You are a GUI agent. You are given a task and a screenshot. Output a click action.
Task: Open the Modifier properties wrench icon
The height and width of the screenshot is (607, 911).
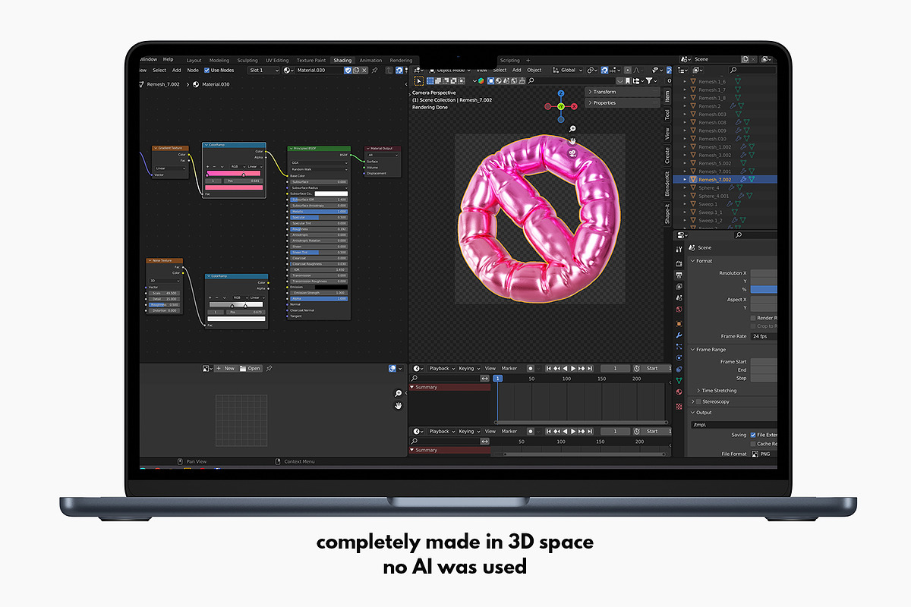coord(679,335)
